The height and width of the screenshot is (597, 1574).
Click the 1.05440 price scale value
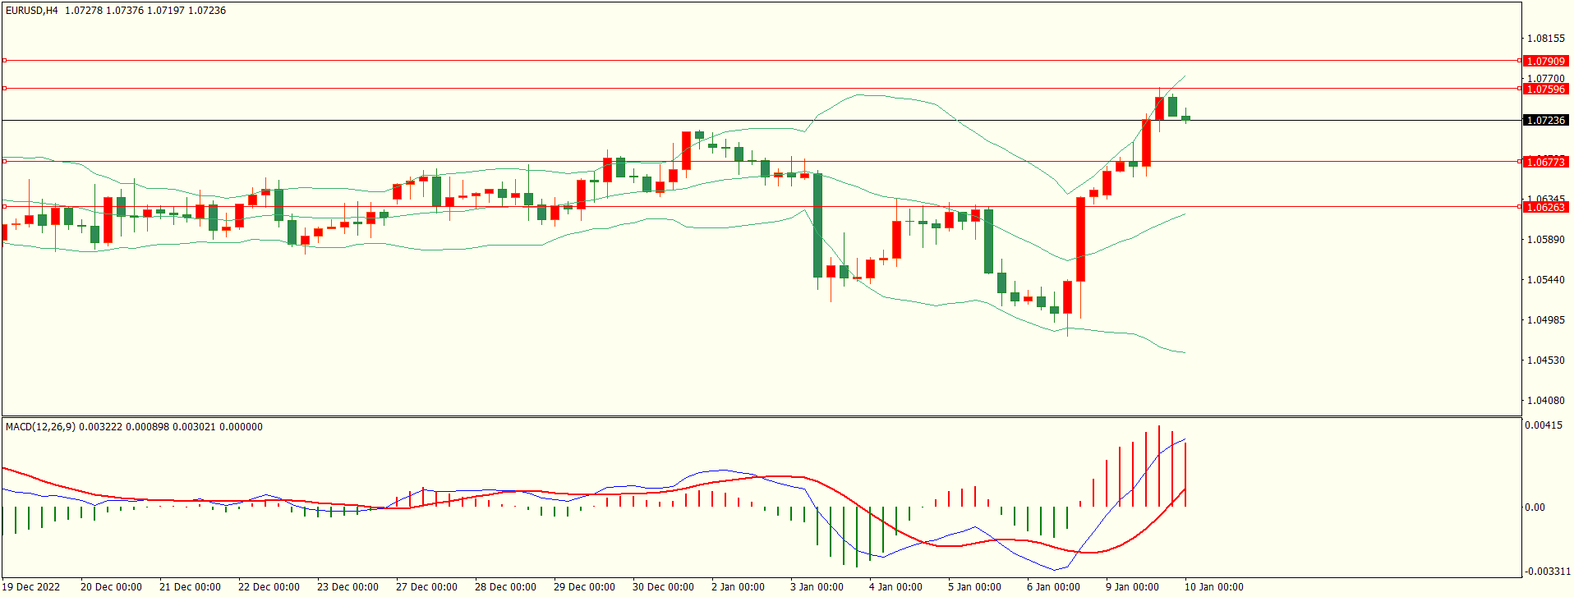point(1546,280)
